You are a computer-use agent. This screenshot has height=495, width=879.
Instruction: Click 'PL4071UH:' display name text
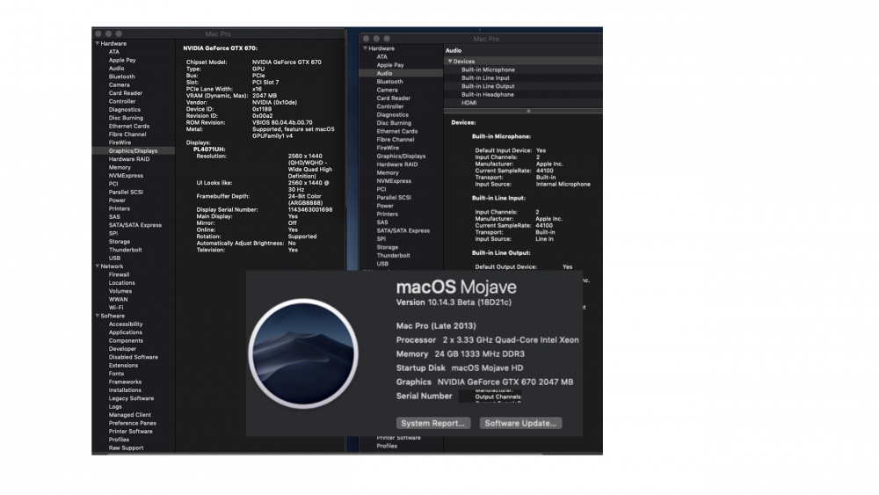point(209,149)
